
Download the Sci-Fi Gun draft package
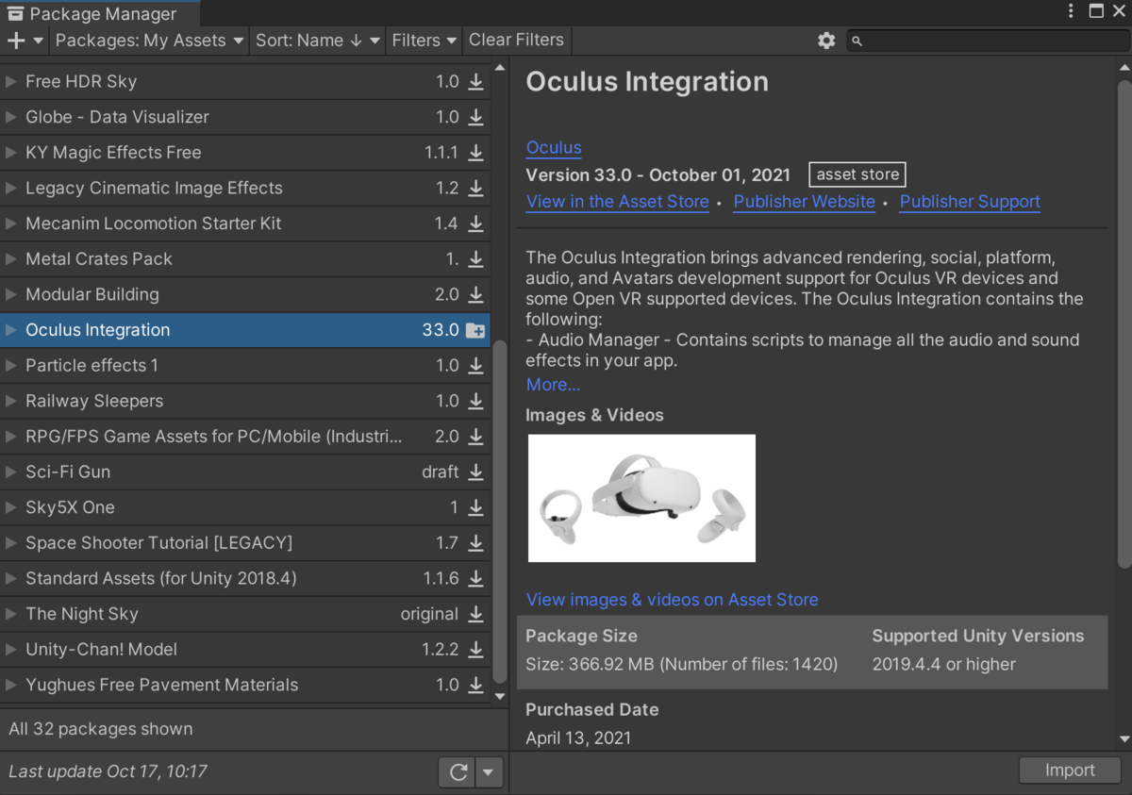476,472
